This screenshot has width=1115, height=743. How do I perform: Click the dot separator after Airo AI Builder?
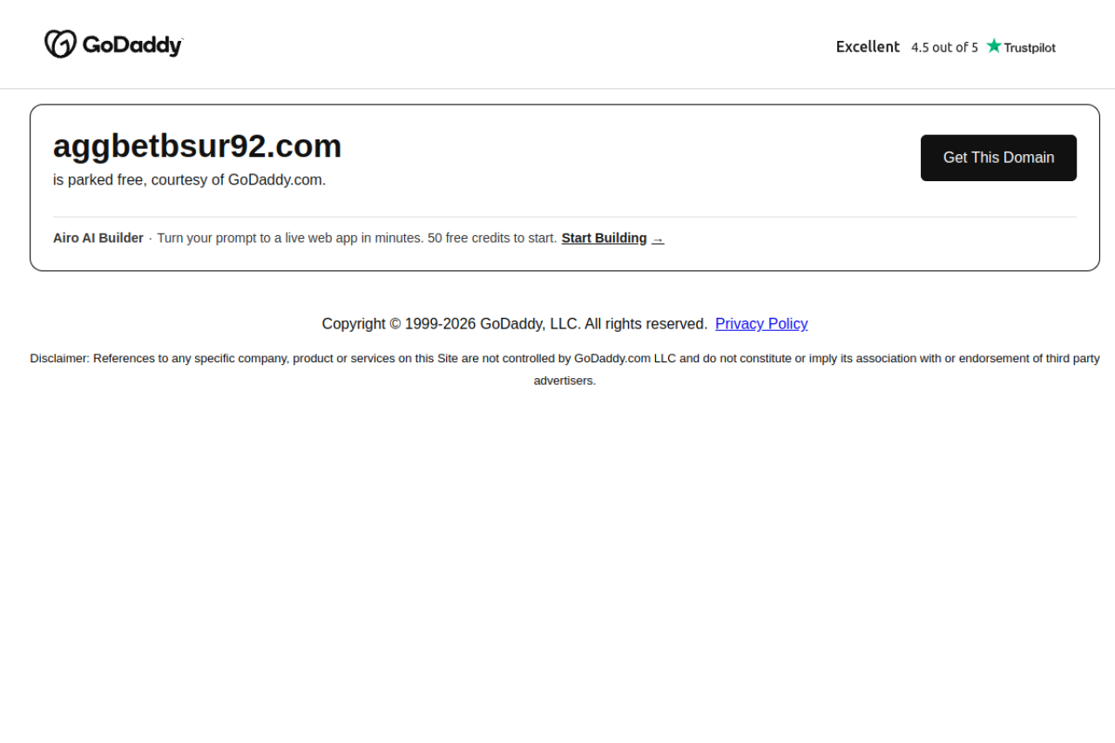coord(150,239)
